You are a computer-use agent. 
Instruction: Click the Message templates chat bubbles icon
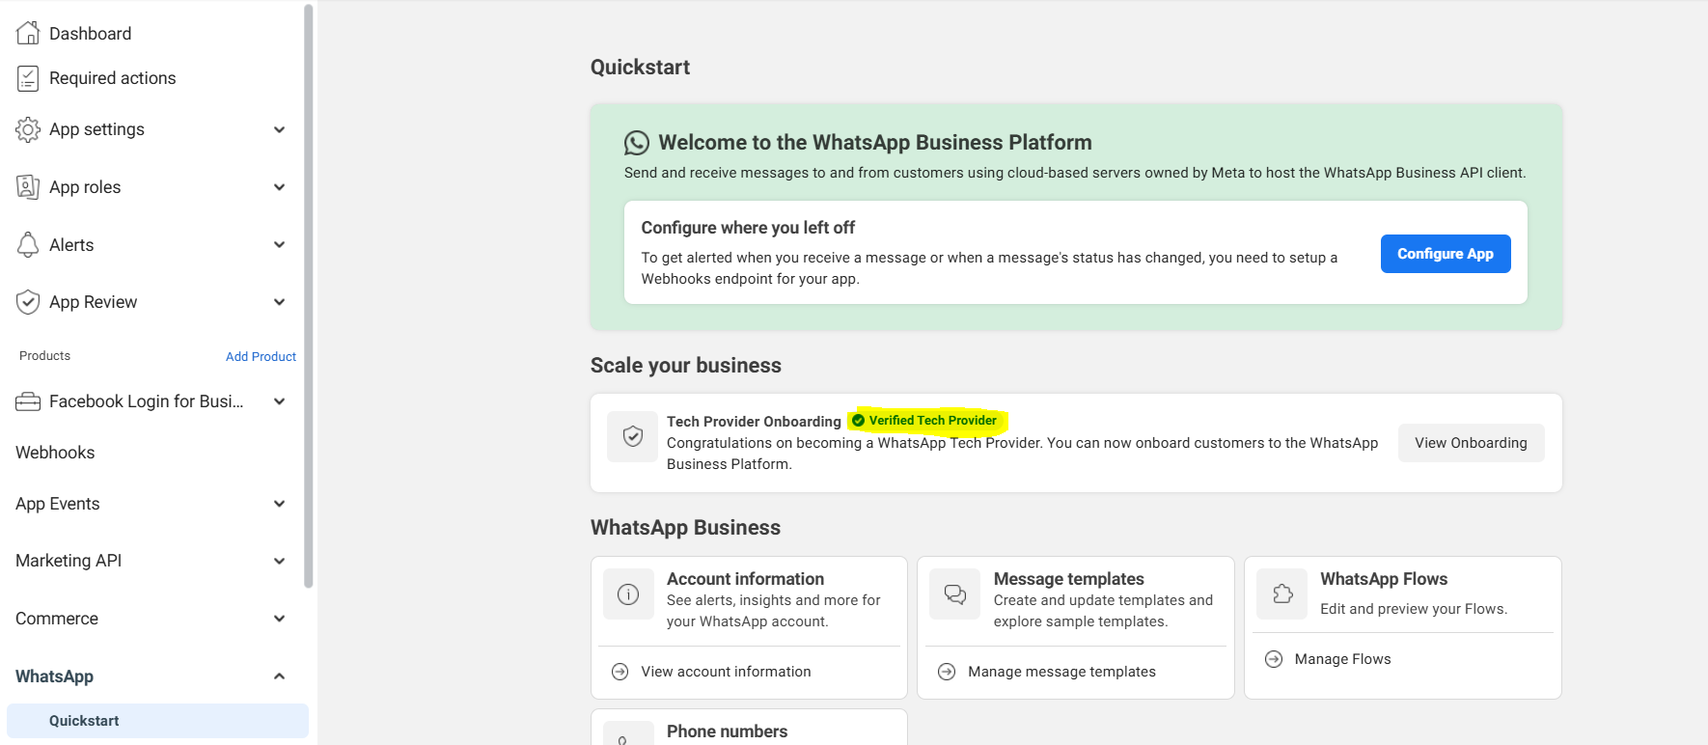tap(955, 594)
